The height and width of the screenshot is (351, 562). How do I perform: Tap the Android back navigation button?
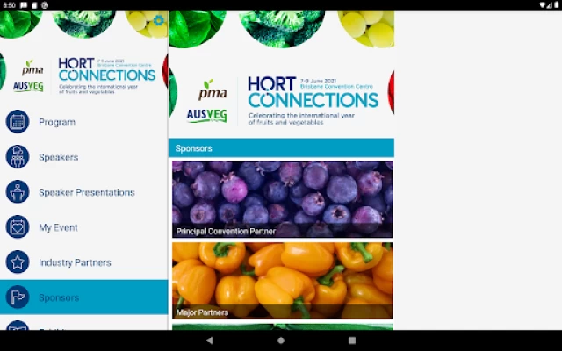[210, 340]
